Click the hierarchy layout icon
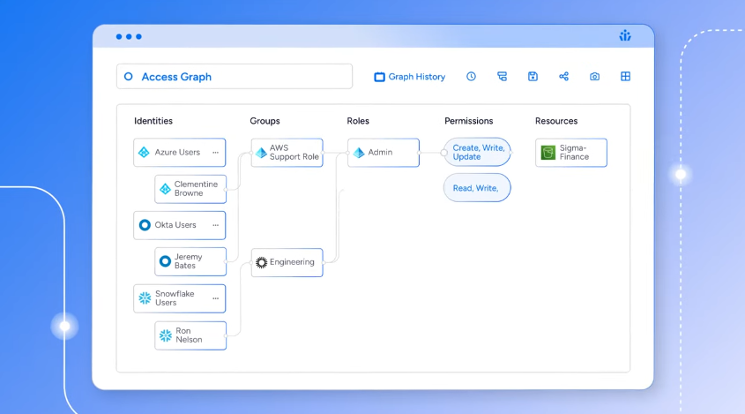 (502, 77)
